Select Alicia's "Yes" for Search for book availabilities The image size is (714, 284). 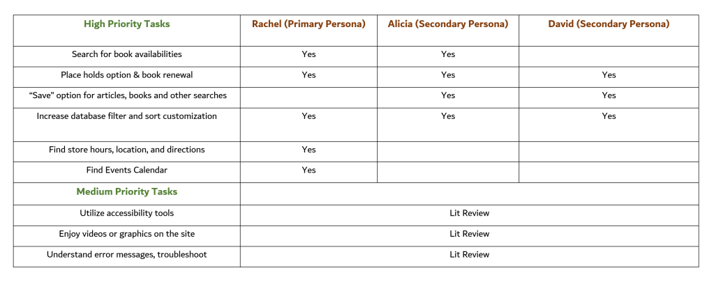(447, 54)
